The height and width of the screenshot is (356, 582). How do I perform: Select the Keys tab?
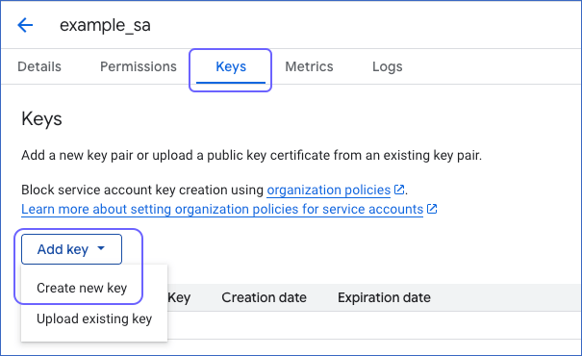coord(231,66)
